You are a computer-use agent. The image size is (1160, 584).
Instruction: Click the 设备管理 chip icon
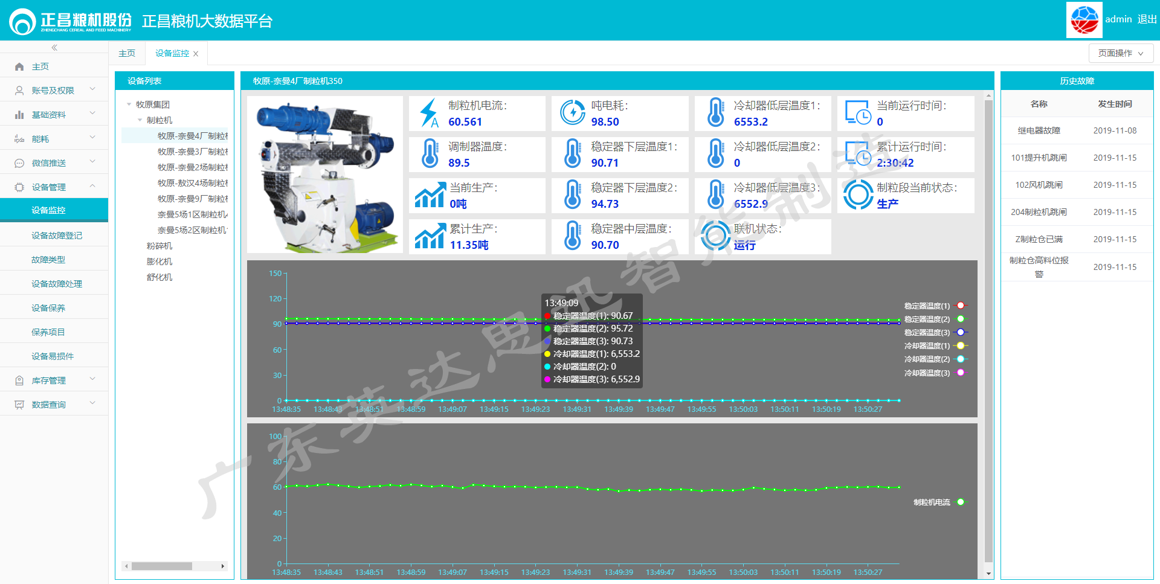pyautogui.click(x=19, y=187)
